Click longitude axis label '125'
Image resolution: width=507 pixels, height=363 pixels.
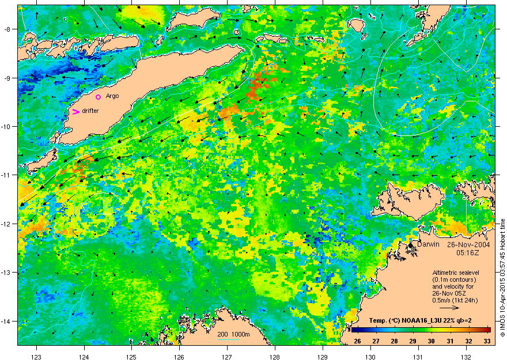[131, 357]
